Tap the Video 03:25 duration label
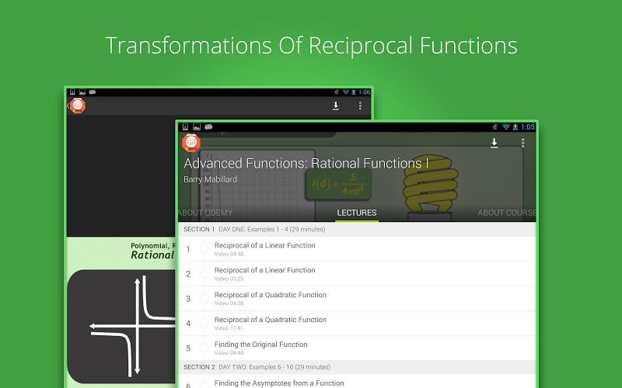Image resolution: width=622 pixels, height=388 pixels. coord(229,279)
